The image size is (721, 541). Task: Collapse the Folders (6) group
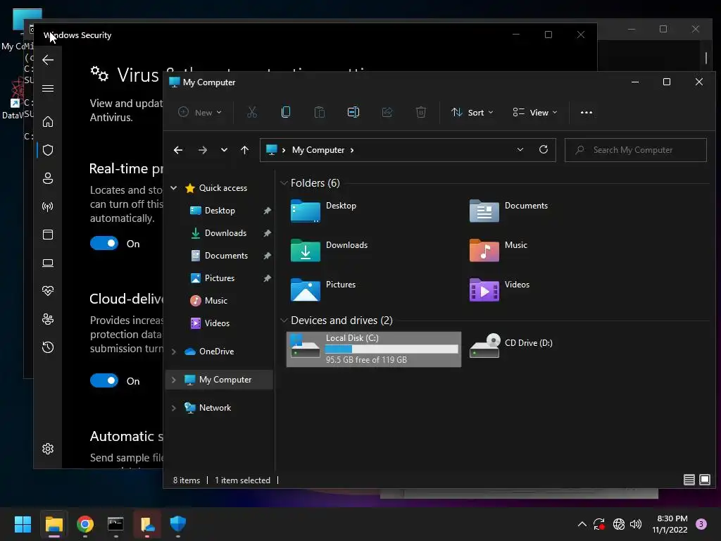(x=284, y=183)
